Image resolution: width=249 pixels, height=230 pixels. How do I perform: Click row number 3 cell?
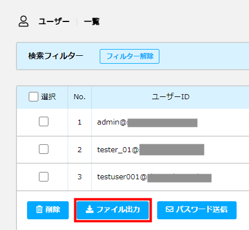pyautogui.click(x=79, y=177)
